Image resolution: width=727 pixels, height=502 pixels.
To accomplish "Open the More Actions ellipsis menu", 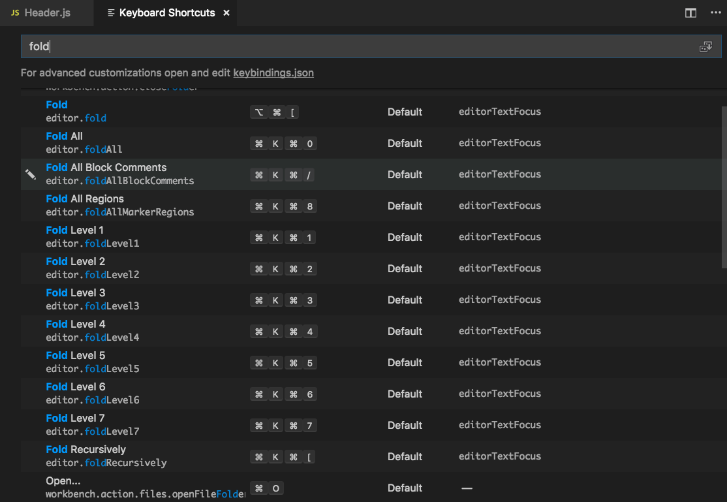I will pos(715,12).
